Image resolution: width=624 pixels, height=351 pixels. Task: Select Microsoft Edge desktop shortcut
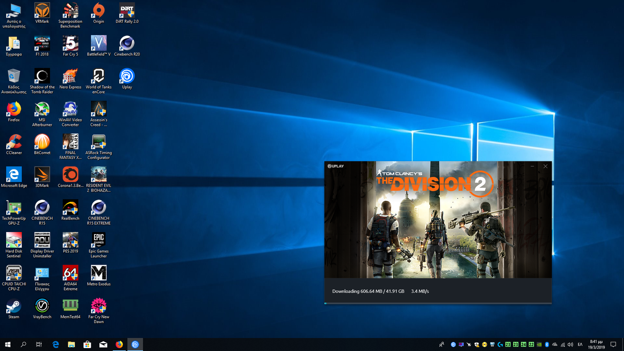[14, 177]
